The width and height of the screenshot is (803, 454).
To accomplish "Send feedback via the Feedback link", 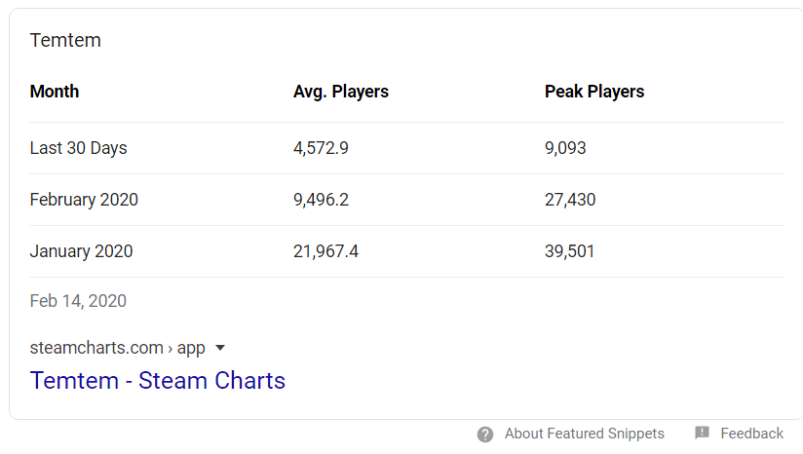I will 751,434.
